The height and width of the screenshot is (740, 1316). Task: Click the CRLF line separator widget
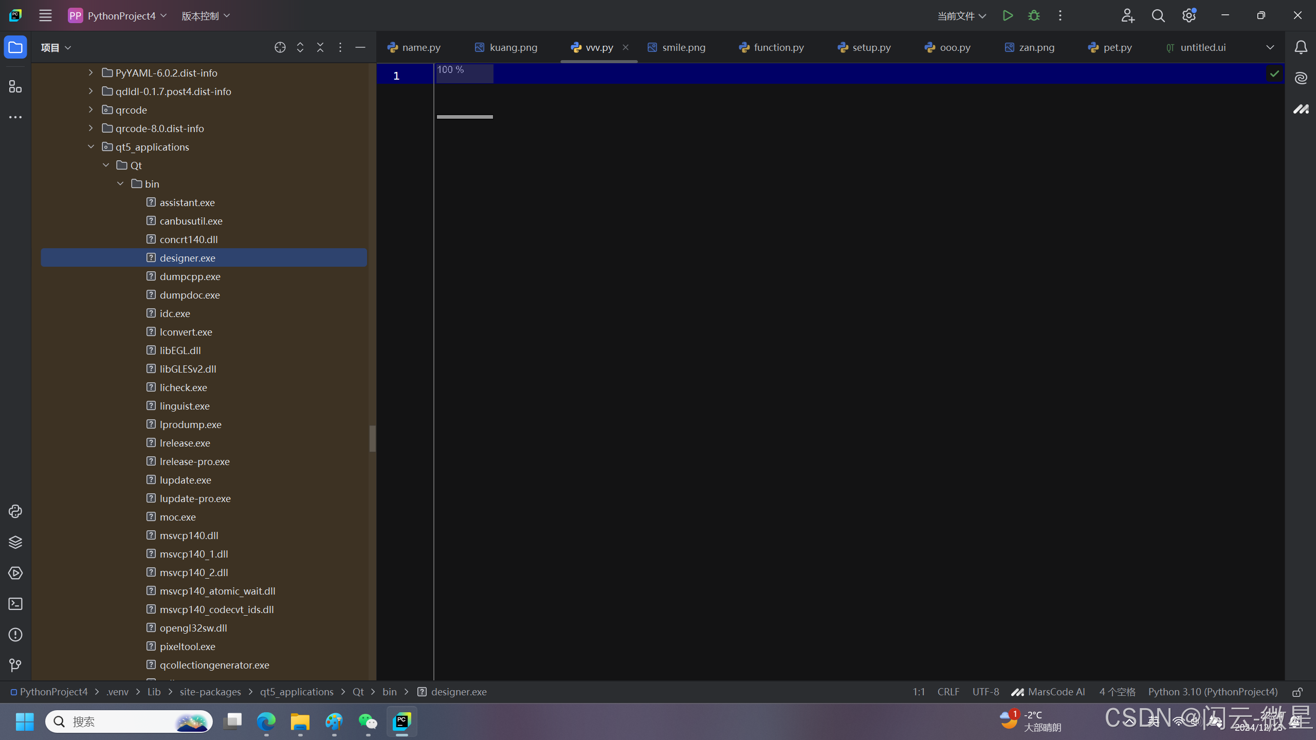click(948, 692)
